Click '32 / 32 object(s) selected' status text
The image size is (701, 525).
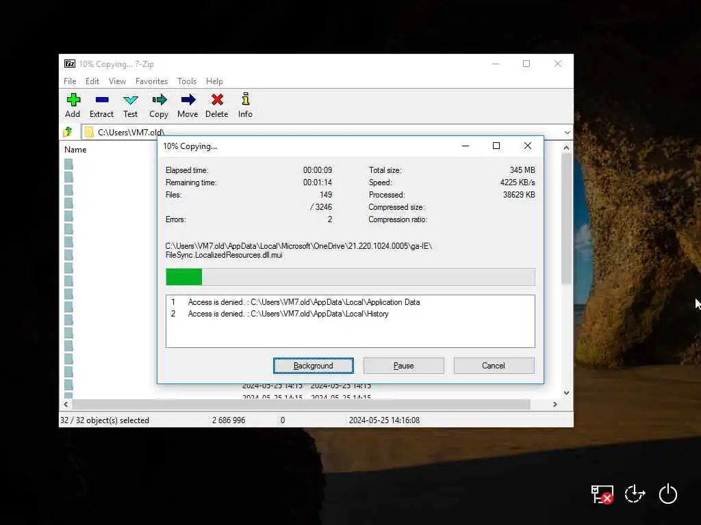(105, 420)
